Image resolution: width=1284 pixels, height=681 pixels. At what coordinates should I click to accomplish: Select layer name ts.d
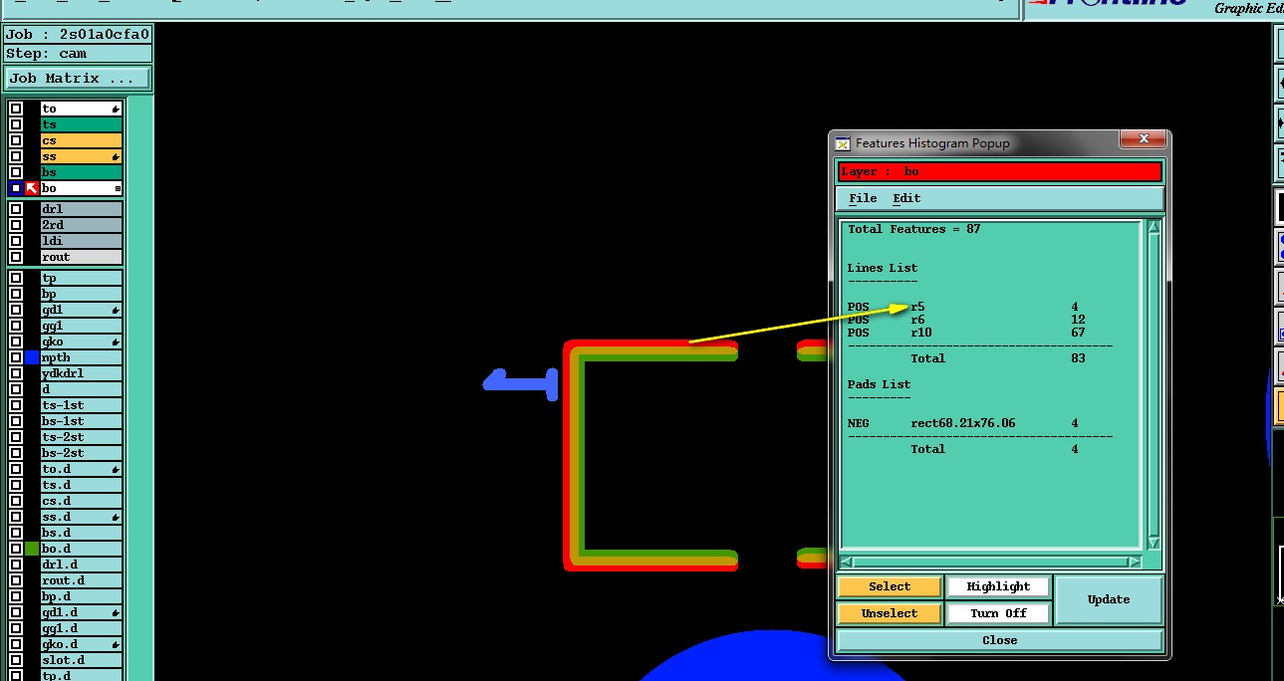[81, 485]
